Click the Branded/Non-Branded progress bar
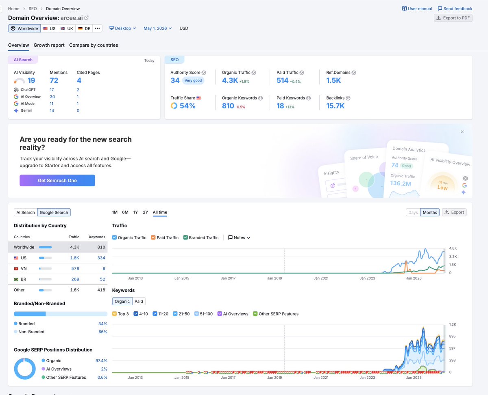This screenshot has height=395, width=488. (x=61, y=314)
